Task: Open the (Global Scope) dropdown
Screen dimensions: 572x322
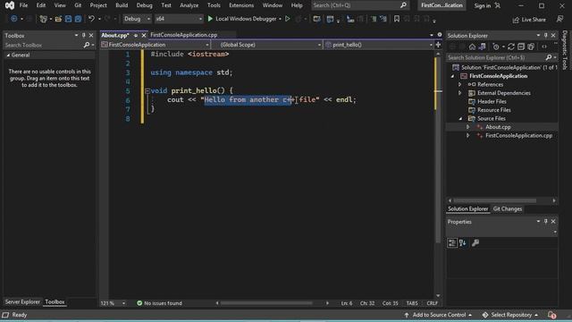Action: pos(267,45)
